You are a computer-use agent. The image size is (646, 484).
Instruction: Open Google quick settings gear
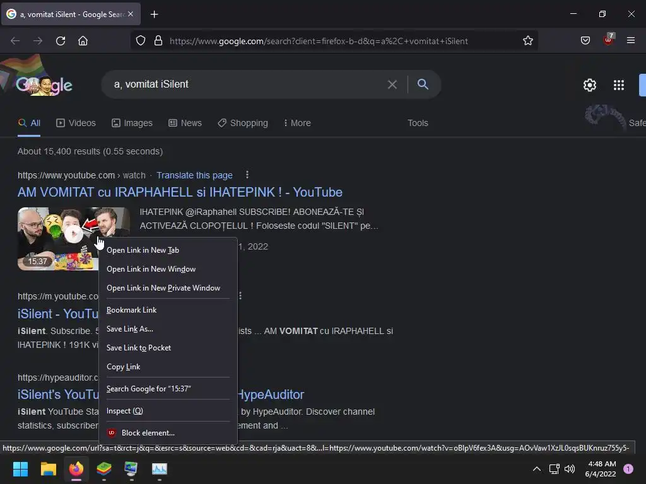point(590,85)
